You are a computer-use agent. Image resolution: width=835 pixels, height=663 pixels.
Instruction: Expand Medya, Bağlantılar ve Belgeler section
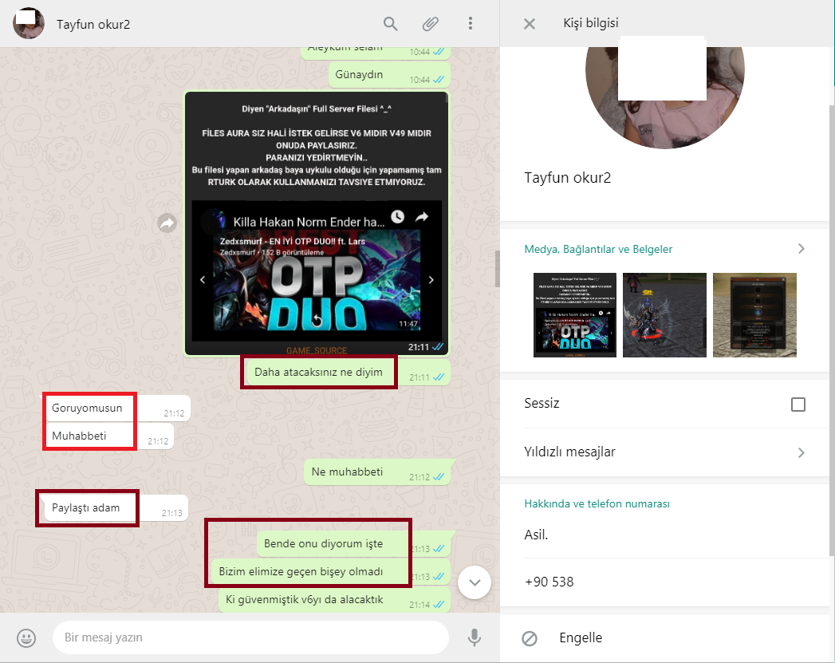click(x=801, y=249)
